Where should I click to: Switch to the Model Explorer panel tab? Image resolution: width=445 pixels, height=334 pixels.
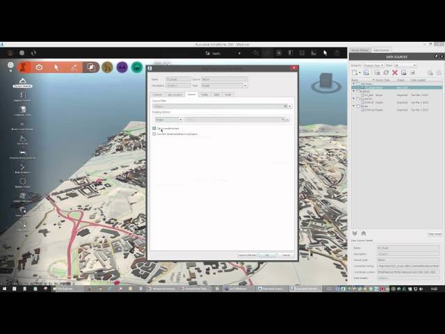(x=360, y=50)
